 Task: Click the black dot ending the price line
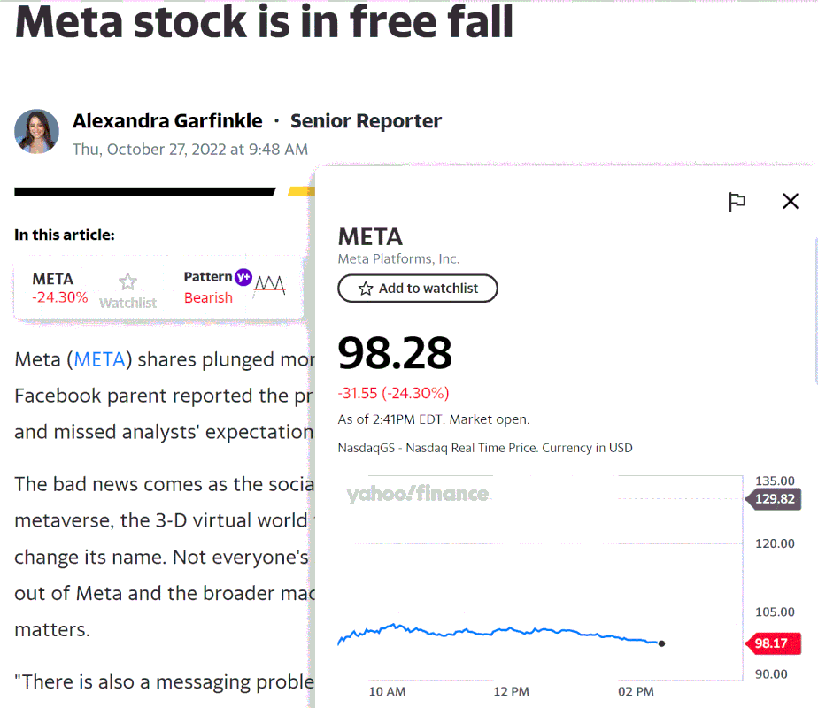coord(662,643)
